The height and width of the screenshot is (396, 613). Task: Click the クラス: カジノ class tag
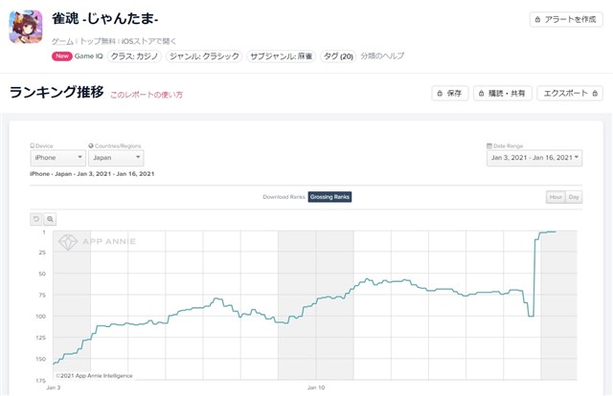coord(135,56)
